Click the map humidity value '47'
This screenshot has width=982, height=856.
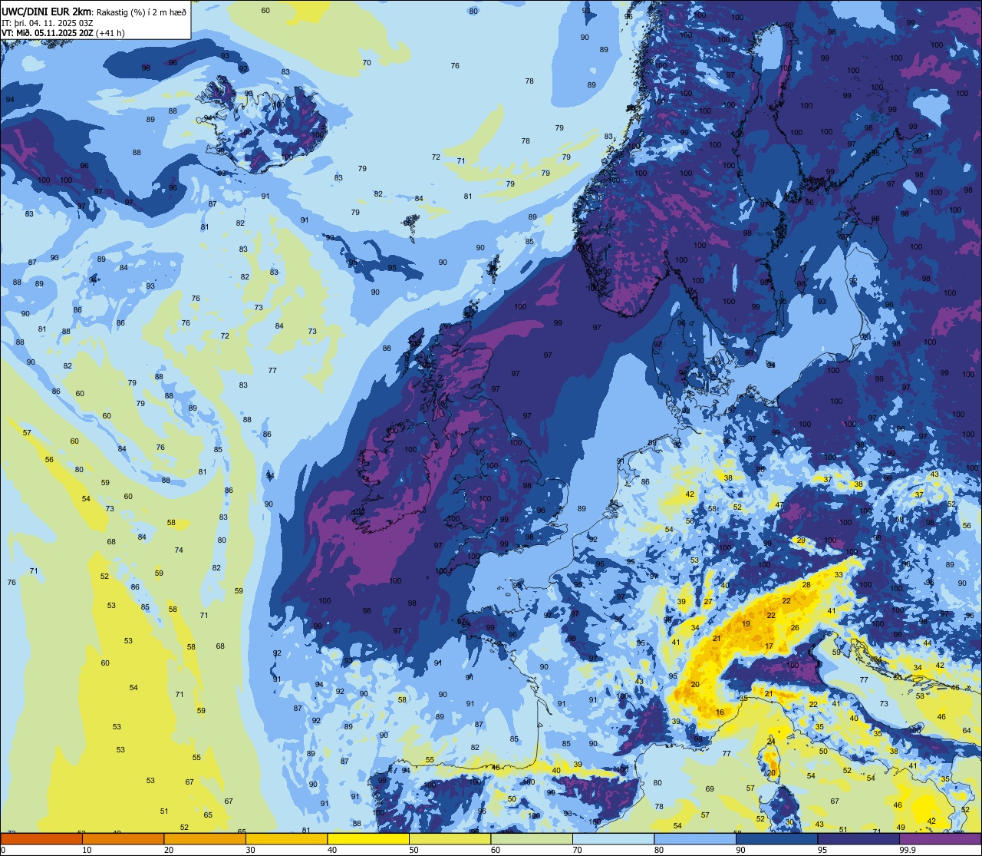(x=779, y=505)
